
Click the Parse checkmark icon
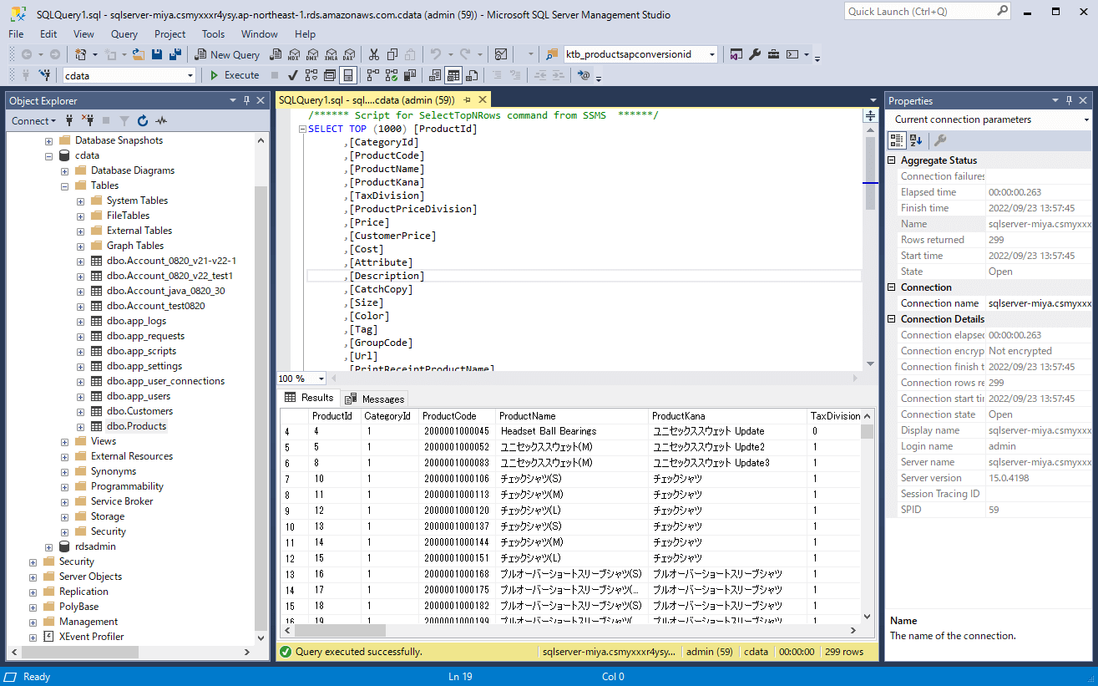(x=293, y=75)
